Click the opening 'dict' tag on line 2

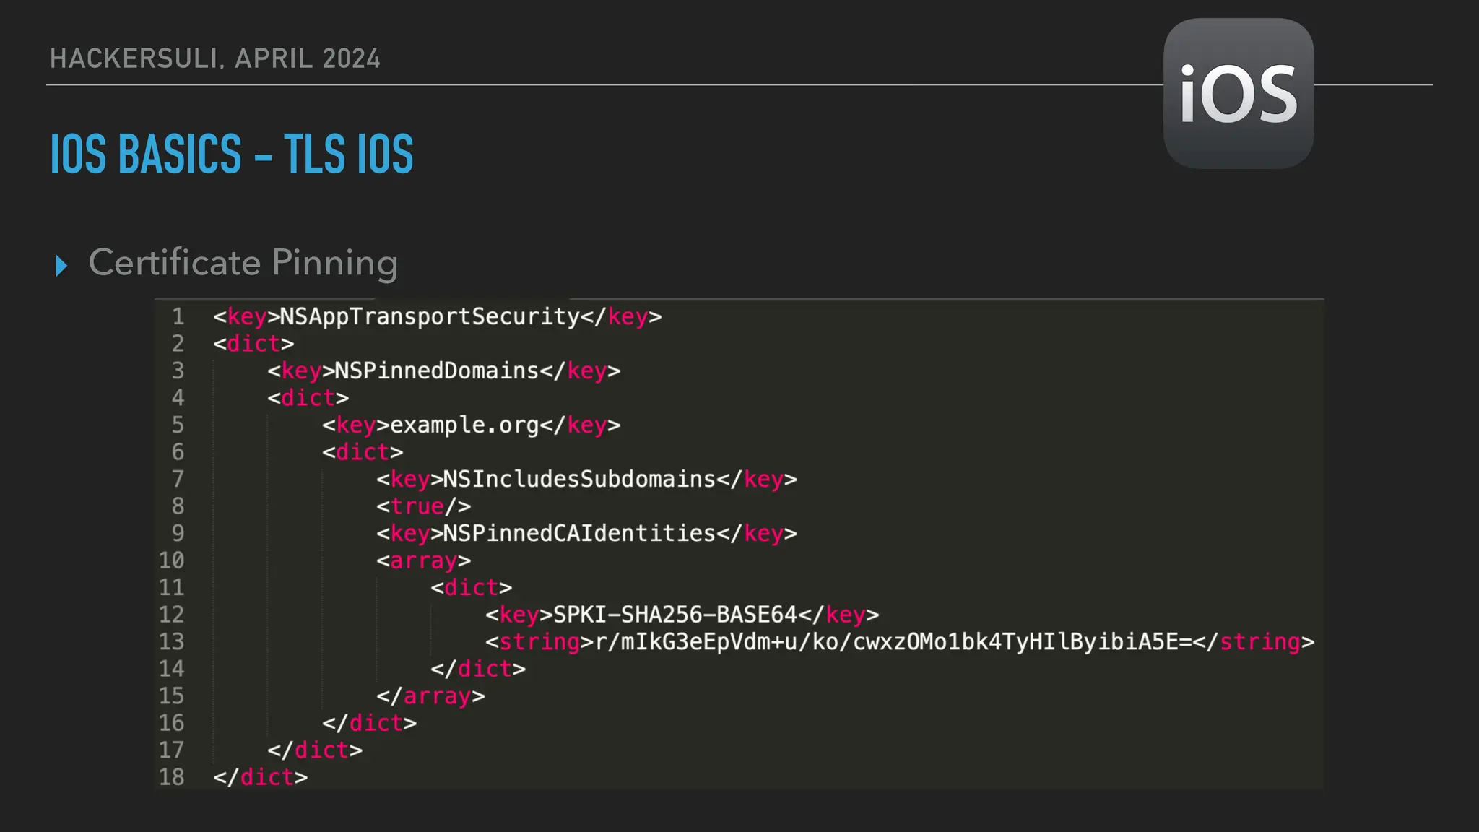coord(253,344)
